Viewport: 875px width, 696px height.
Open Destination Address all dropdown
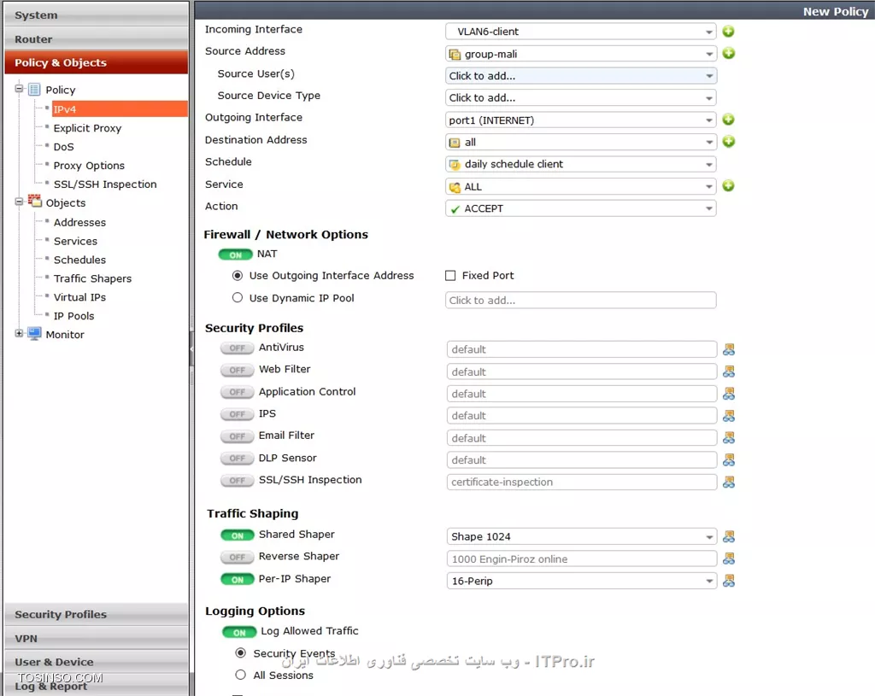tap(581, 143)
